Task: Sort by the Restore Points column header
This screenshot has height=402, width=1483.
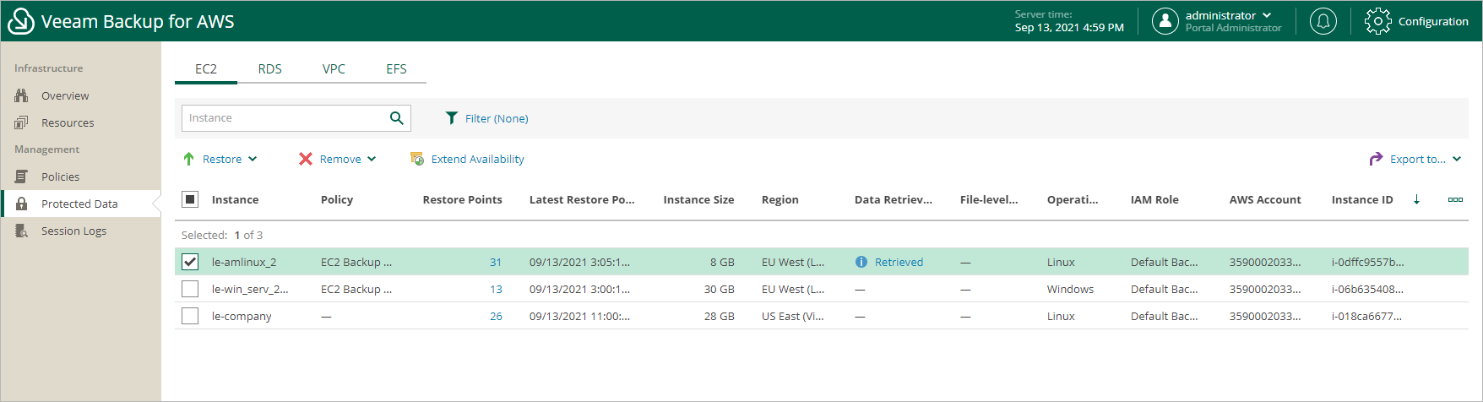Action: pyautogui.click(x=462, y=199)
